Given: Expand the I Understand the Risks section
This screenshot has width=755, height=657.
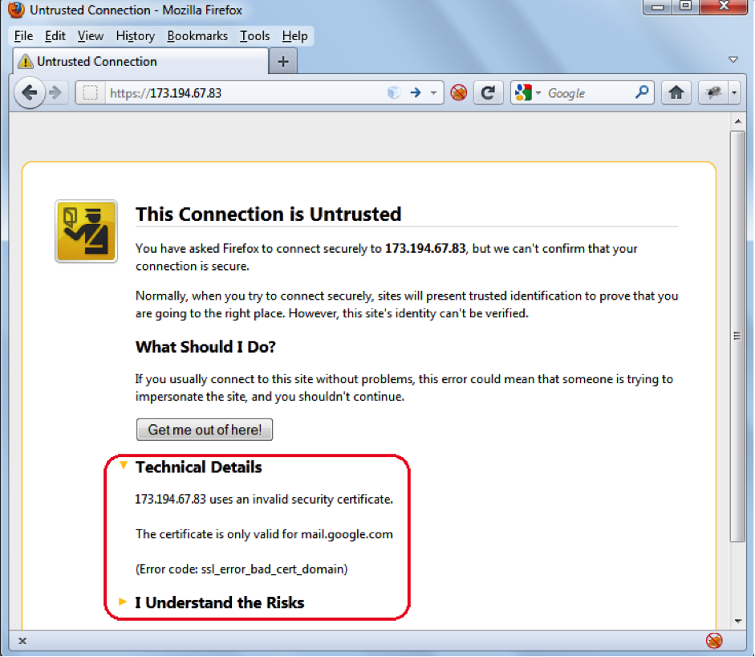Looking at the screenshot, I should pyautogui.click(x=124, y=602).
